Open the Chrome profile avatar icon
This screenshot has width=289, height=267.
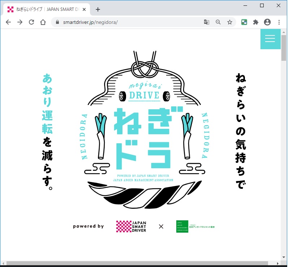[267, 22]
